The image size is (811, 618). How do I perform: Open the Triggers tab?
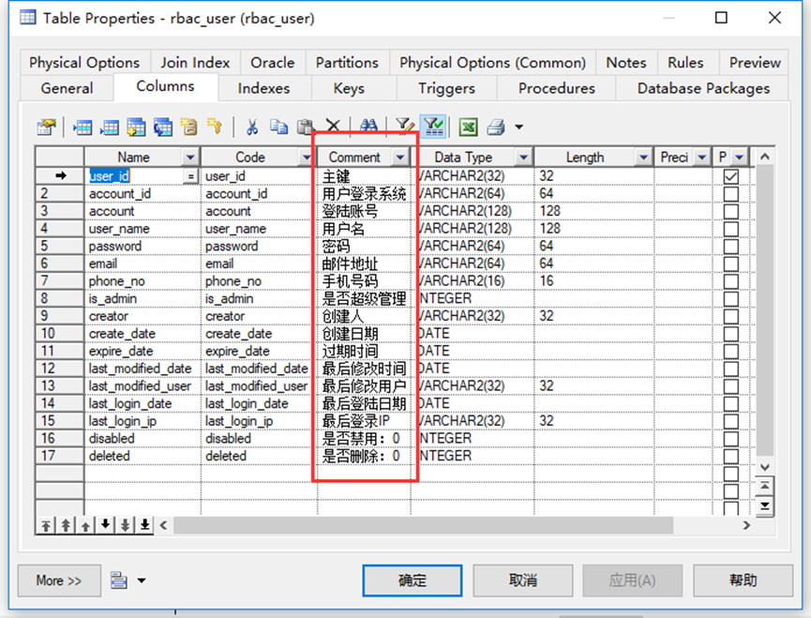click(447, 88)
